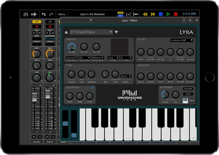Select previous preset with up triangle
Screen dimensions: 219x155
click(66, 32)
